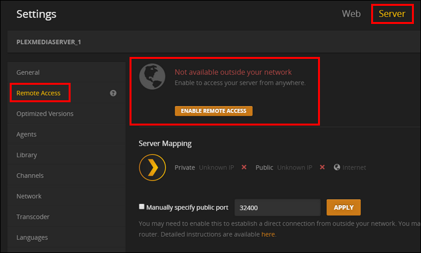Click the Apply button next to the port field

pos(343,208)
